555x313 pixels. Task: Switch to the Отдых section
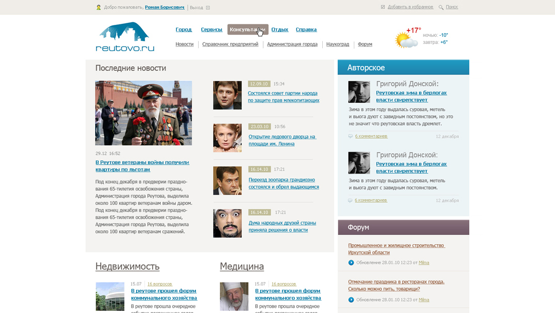coord(280,29)
